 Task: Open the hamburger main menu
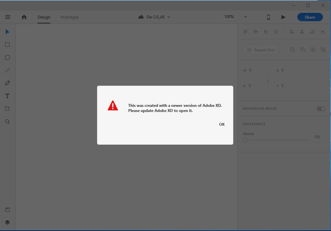pos(8,17)
